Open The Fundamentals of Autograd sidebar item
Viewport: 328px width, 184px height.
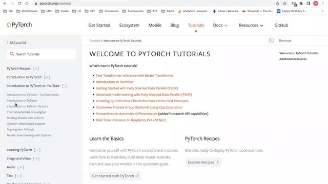26,112
